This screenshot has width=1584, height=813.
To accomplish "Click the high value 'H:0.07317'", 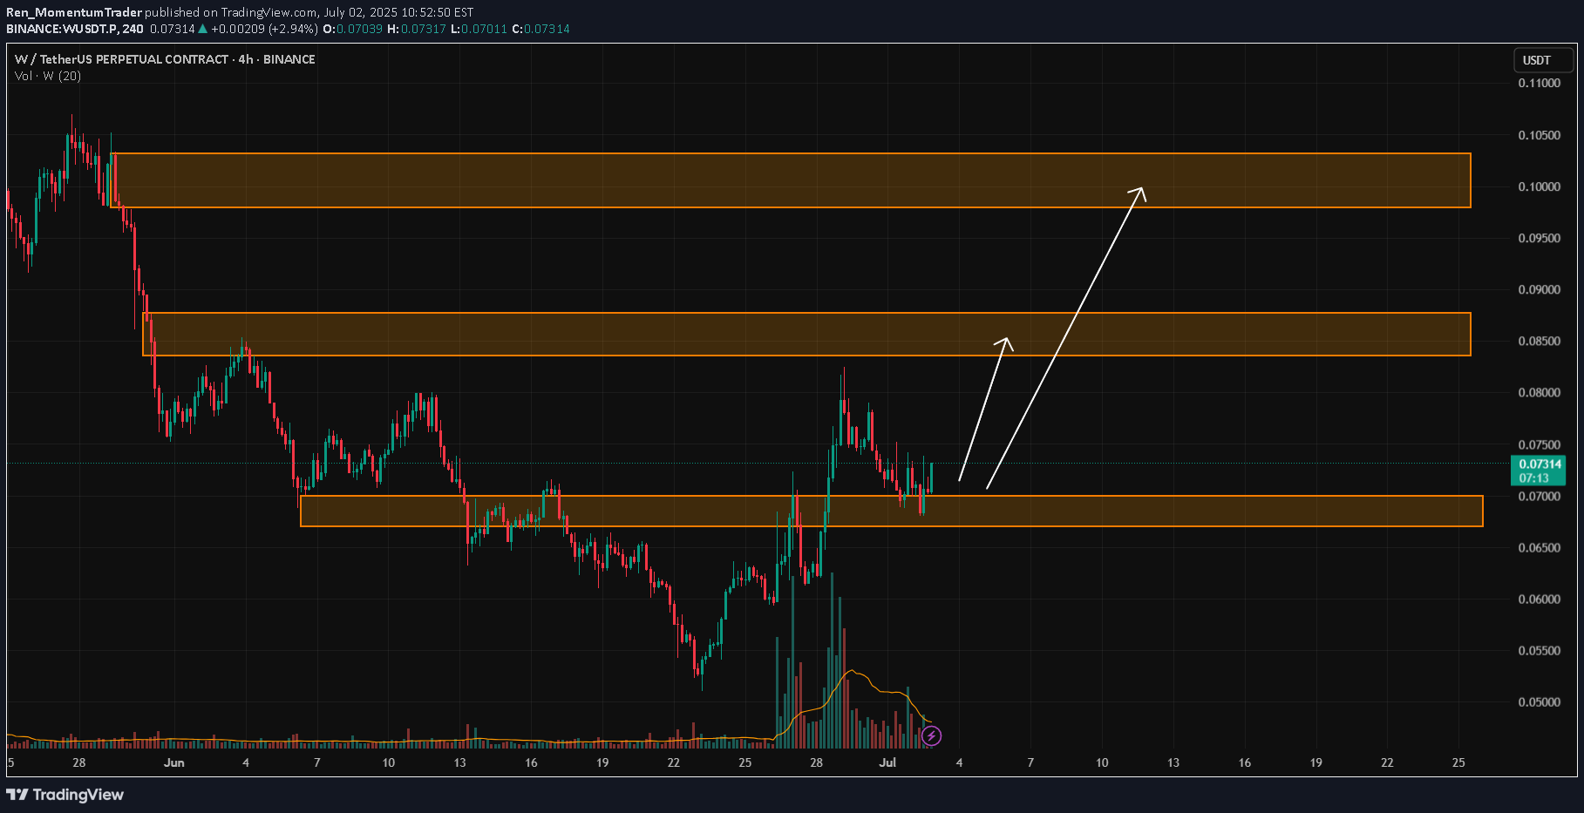I will (417, 29).
